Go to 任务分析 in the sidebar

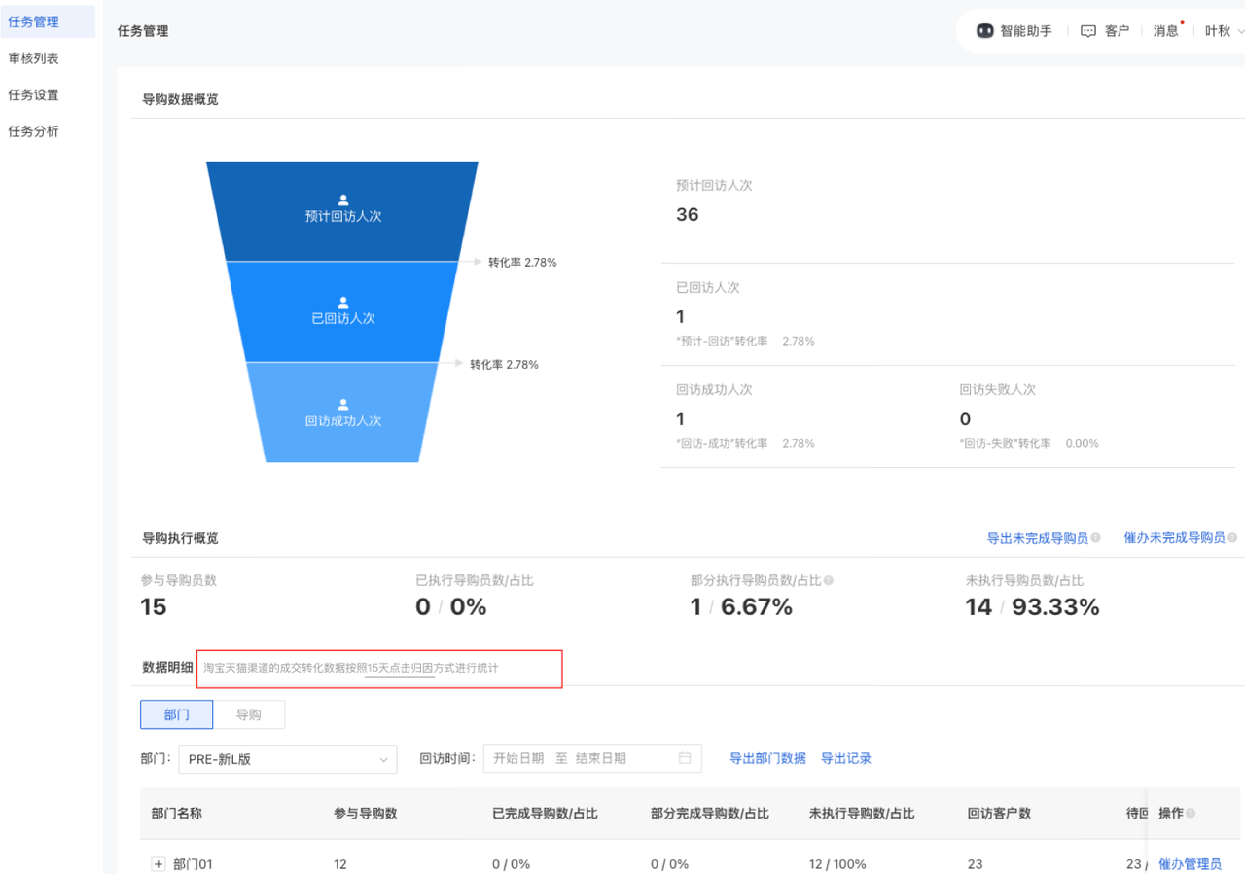click(x=34, y=131)
